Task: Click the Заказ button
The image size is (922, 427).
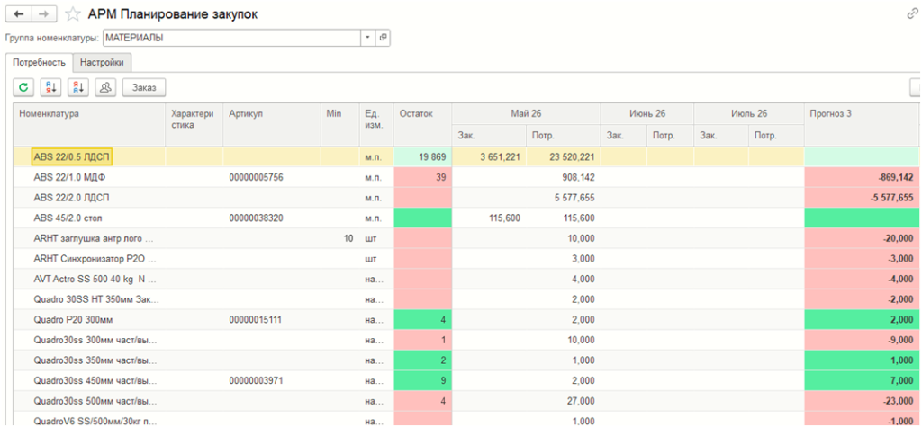Action: (144, 87)
